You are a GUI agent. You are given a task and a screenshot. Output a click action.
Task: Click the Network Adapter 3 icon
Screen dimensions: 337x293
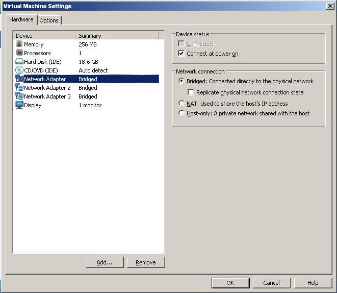click(x=19, y=96)
